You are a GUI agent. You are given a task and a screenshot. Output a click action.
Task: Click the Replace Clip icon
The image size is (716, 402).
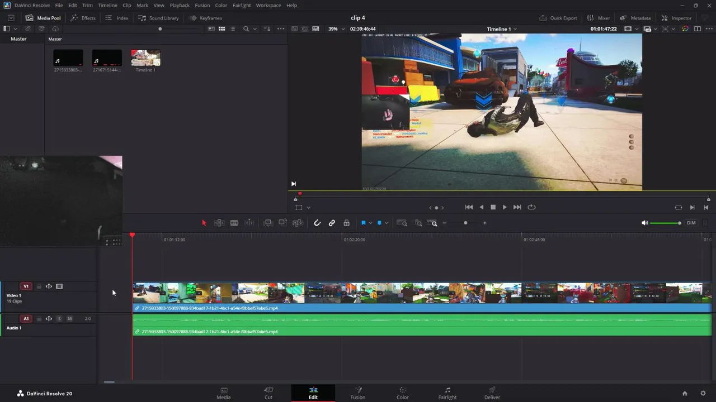tap(298, 223)
